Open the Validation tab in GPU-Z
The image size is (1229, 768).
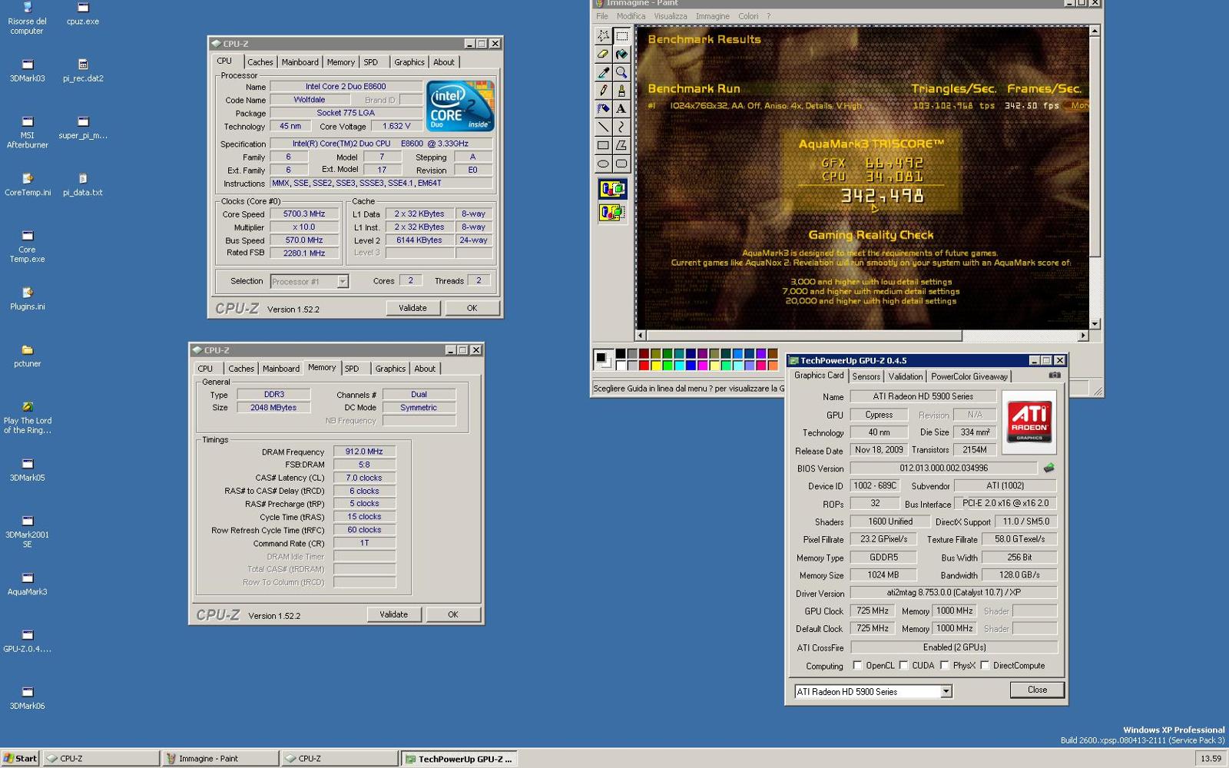(906, 376)
